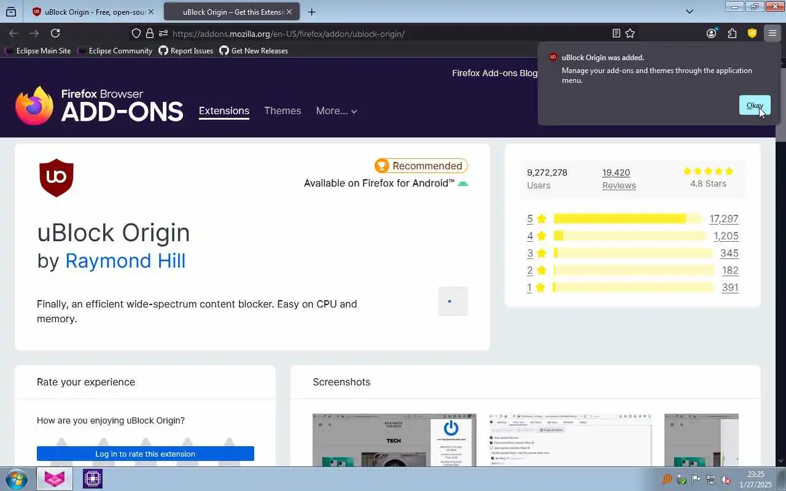Image resolution: width=786 pixels, height=491 pixels.
Task: Open a new tab with plus button
Action: (312, 12)
